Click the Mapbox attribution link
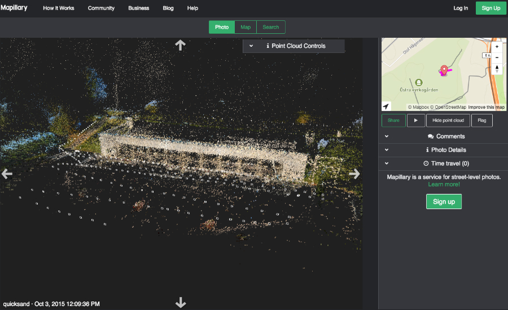 tap(418, 107)
